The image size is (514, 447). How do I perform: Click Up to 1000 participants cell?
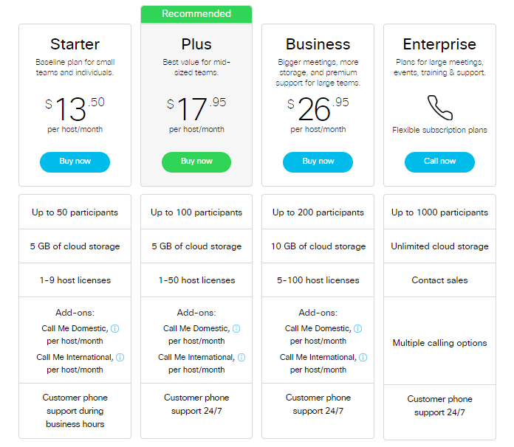pos(439,212)
